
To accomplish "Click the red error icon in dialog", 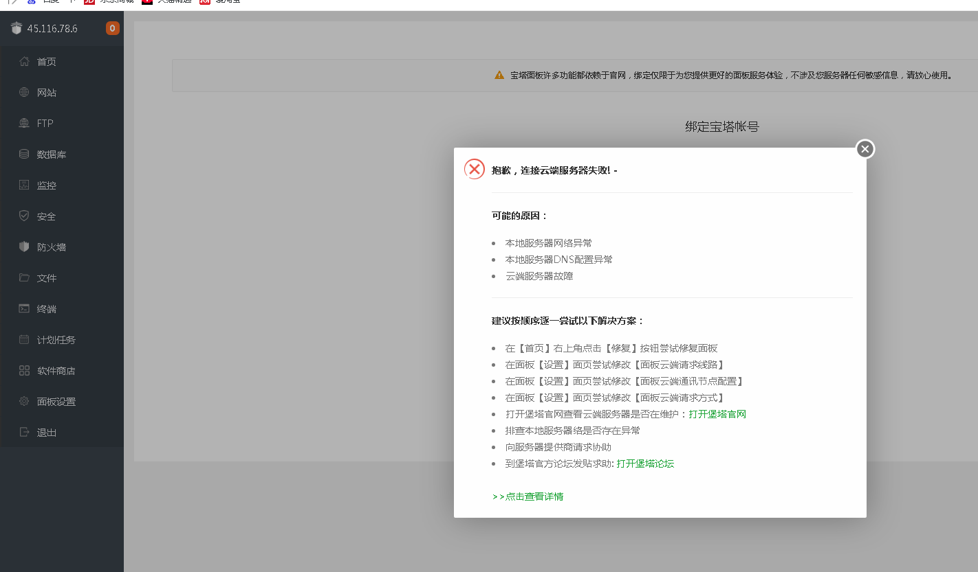I will [475, 169].
